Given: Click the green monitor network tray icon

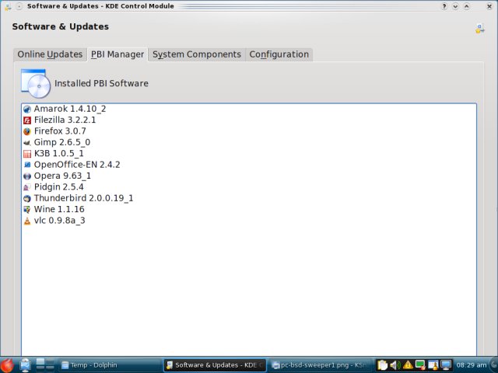Looking at the screenshot, I should (420, 365).
